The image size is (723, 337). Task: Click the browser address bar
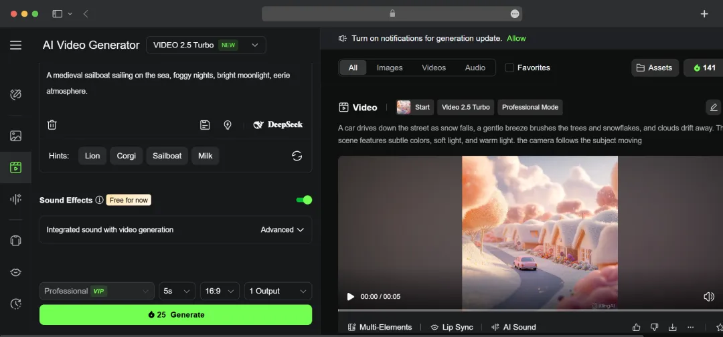click(x=392, y=14)
